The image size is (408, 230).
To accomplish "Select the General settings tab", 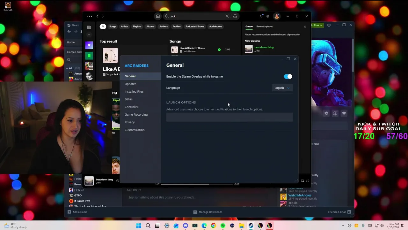I will [141, 76].
